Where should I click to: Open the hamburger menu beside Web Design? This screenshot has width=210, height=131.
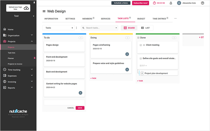click(44, 11)
